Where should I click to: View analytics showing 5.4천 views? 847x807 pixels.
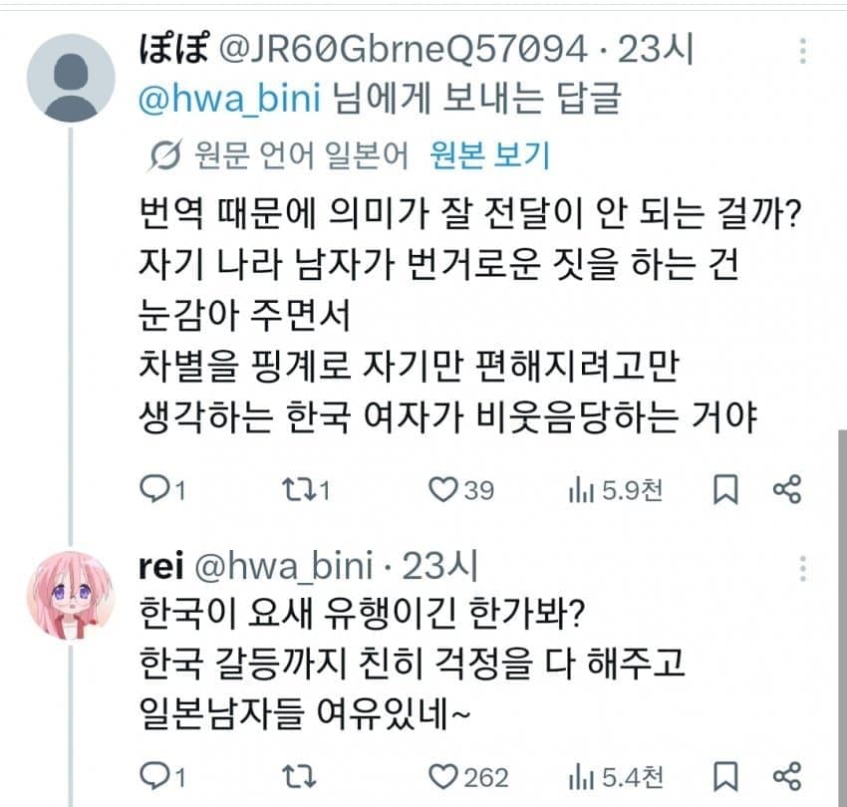click(615, 777)
